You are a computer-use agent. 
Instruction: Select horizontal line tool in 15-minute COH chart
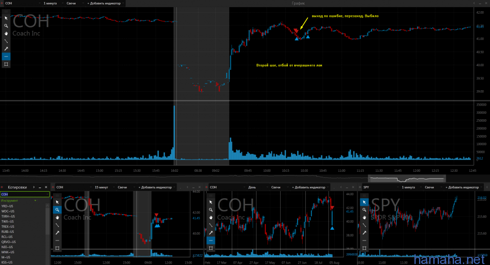pyautogui.click(x=57, y=241)
